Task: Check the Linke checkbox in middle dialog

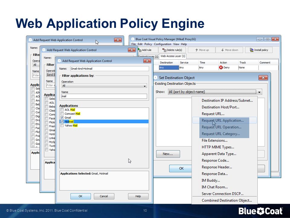Action: pos(47,138)
